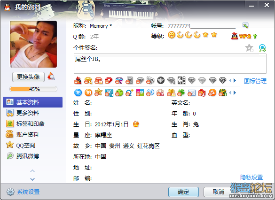Click the 45% profile completion progress bar
Viewport: 275px width, 200px height.
[33, 89]
